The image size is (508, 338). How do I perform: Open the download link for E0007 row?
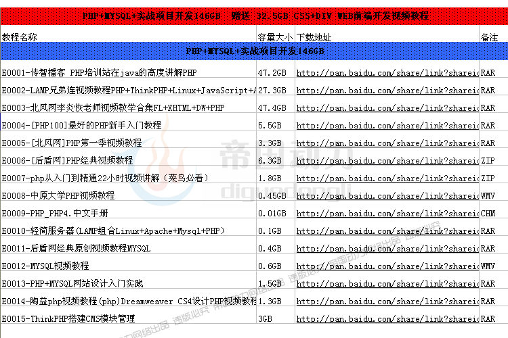pos(387,178)
